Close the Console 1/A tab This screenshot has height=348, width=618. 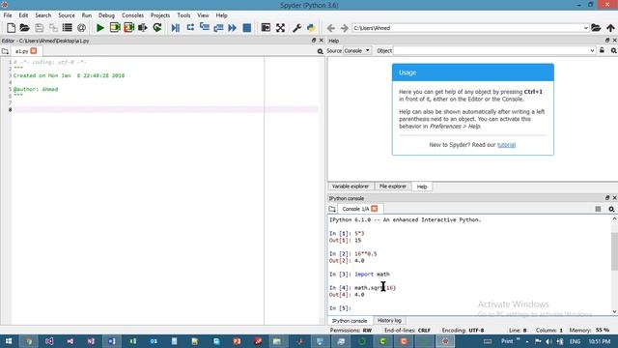375,209
